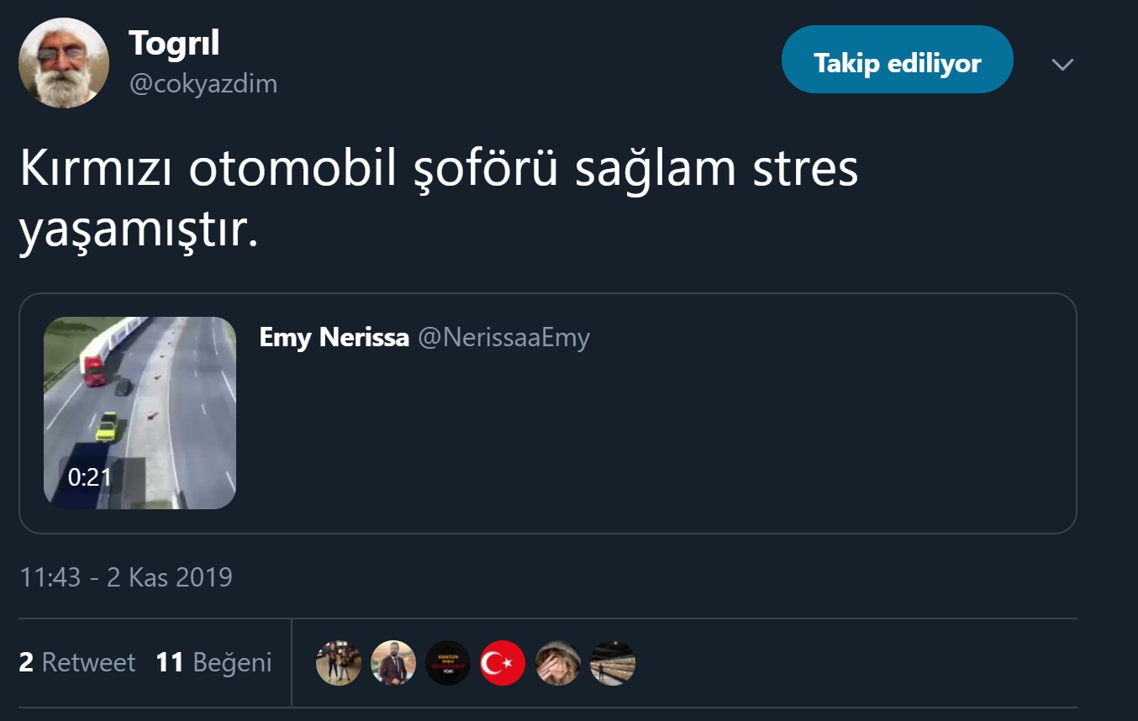The height and width of the screenshot is (721, 1138).
Task: Click the @NerissaaEmy handle
Action: (504, 338)
